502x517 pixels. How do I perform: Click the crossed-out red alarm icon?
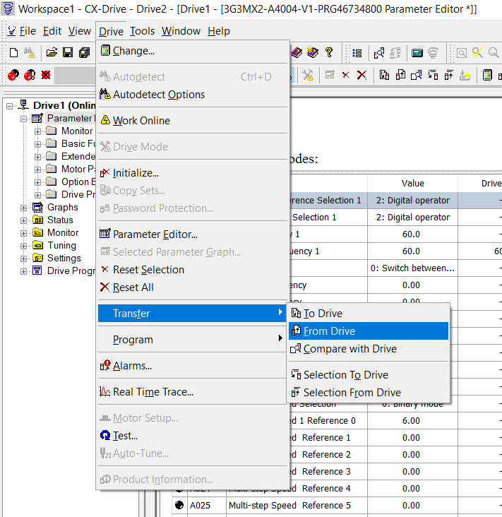coord(46,75)
